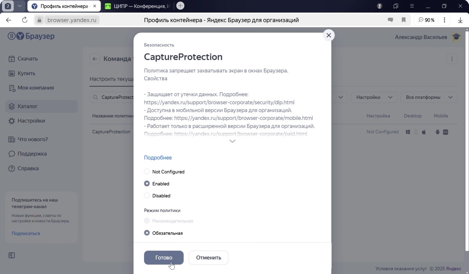Screen dimensions: 469x274
Task: Open the three-dot options menu for the team
Action: 452,59
